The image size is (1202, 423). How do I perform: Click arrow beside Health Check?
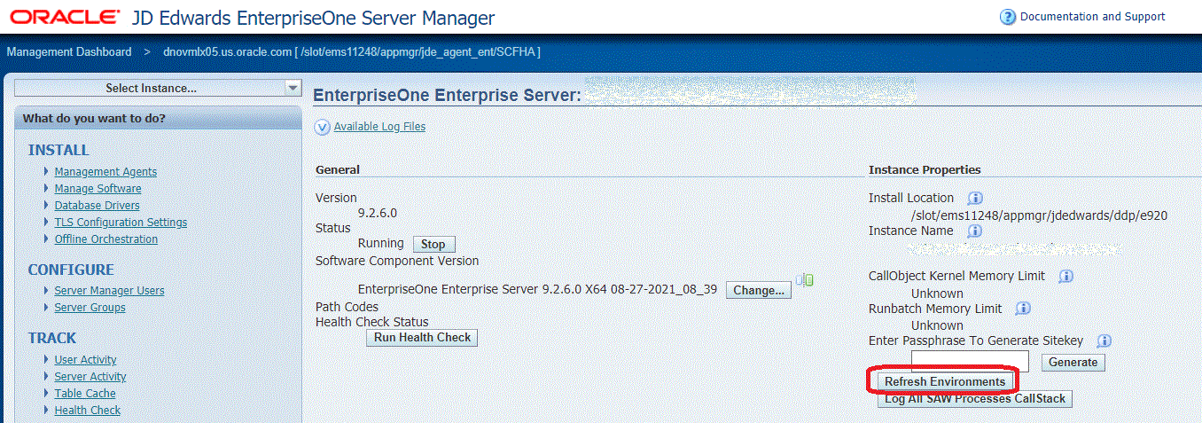click(46, 410)
